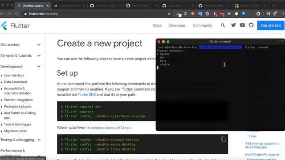
Task: Open a new browser tab with plus
Action: point(273,6)
